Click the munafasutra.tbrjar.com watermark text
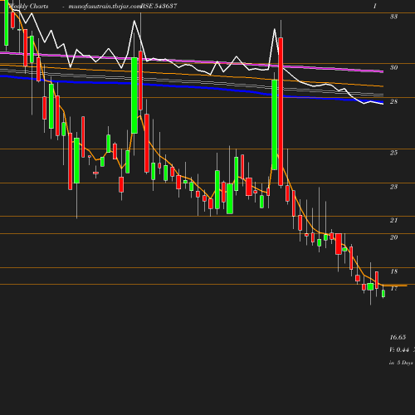 point(105,6)
